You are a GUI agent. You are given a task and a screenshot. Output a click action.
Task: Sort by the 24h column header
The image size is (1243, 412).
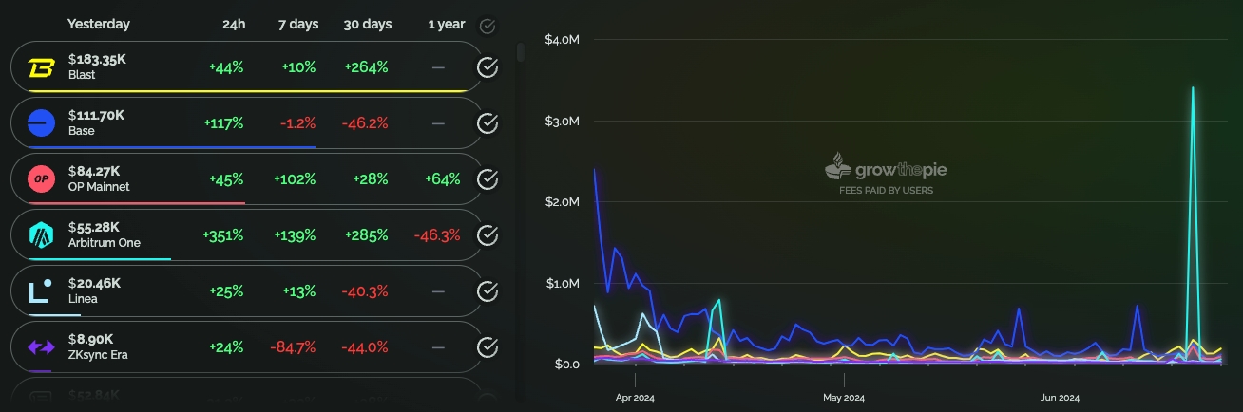tap(234, 24)
